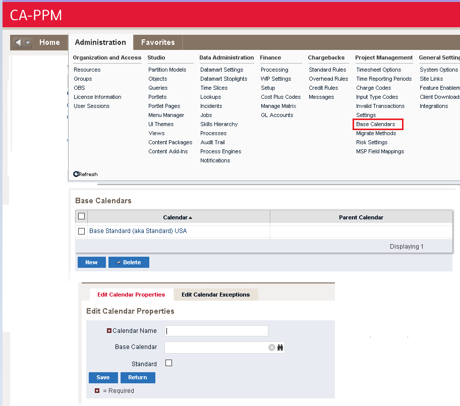The width and height of the screenshot is (460, 406).
Task: Click the New button
Action: point(91,262)
